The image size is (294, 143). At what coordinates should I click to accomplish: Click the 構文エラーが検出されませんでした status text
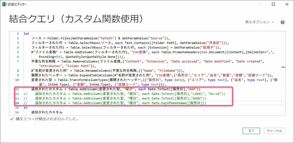47,119
